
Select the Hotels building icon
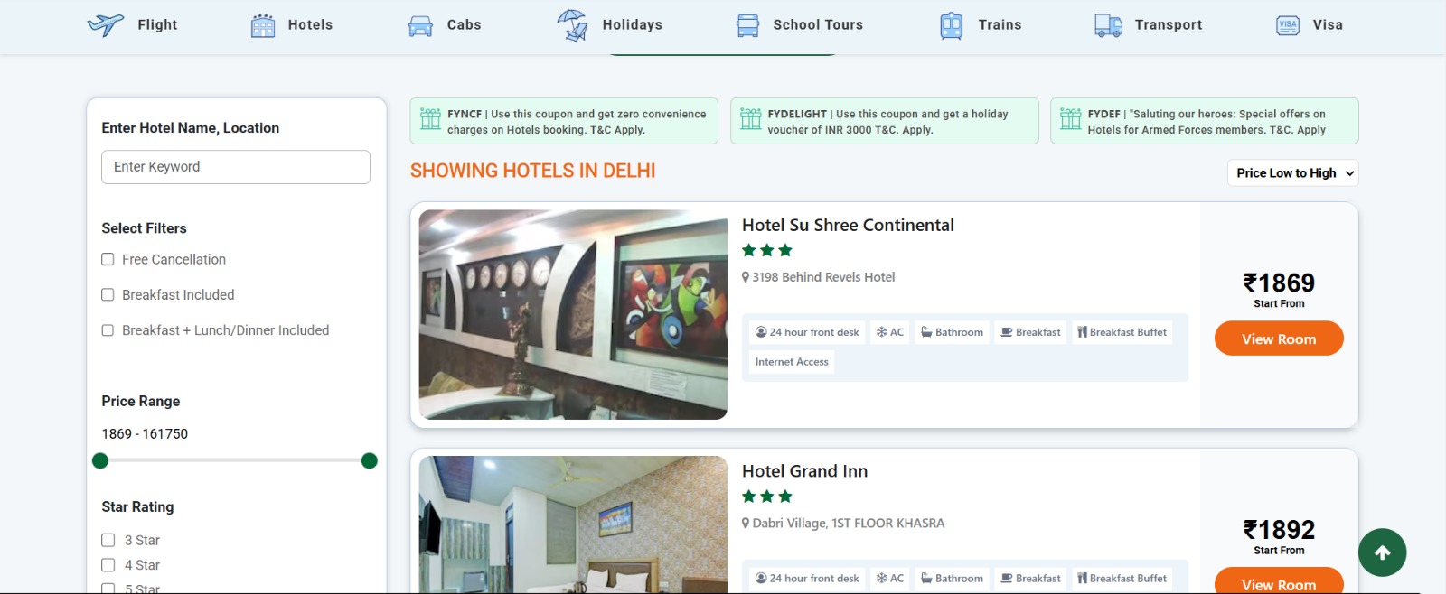tap(263, 25)
